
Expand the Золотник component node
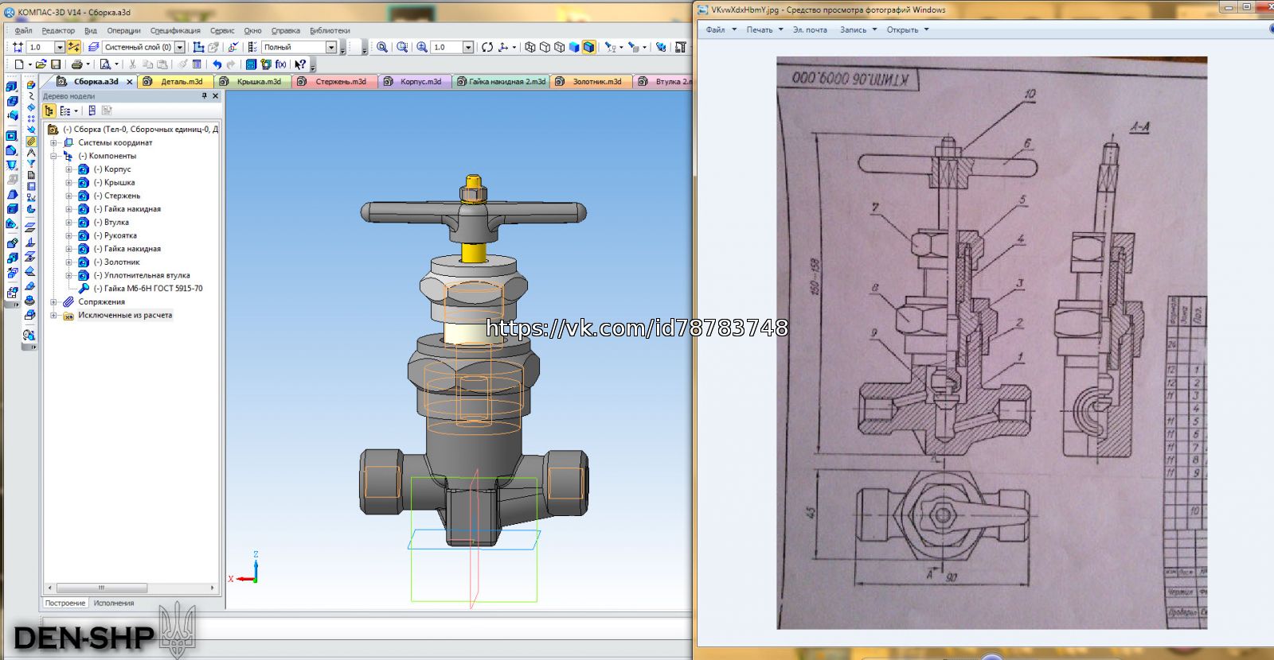(x=68, y=262)
